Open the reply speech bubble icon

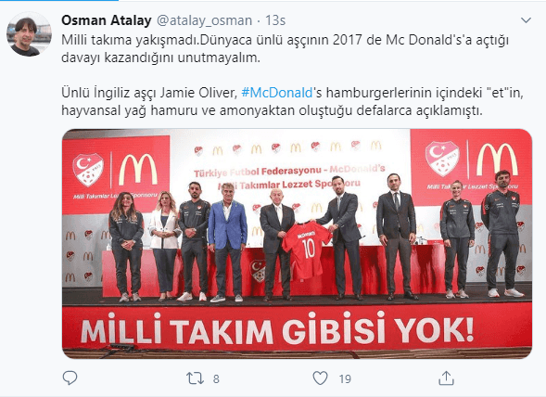pos(70,378)
